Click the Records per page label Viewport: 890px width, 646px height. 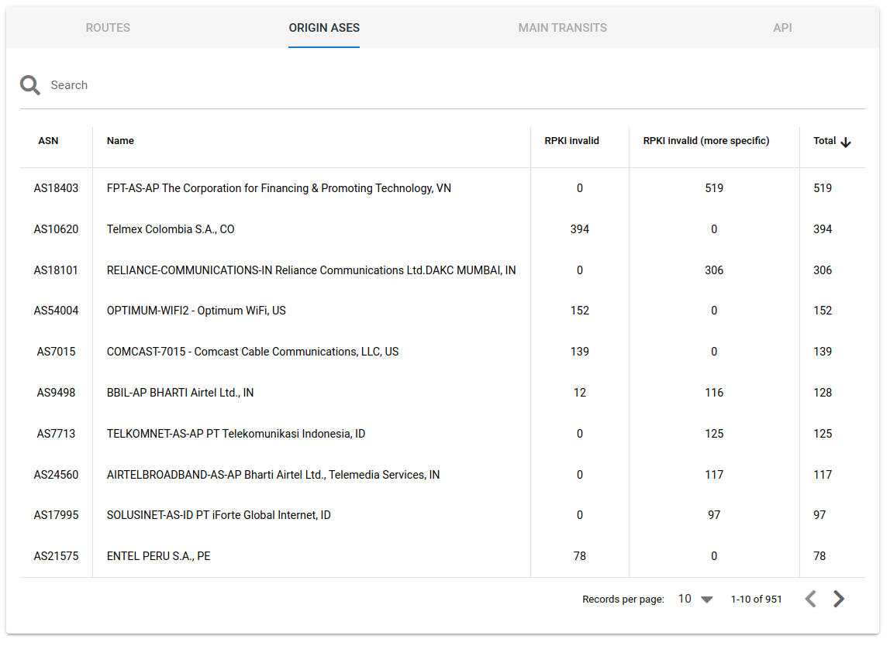(x=623, y=600)
